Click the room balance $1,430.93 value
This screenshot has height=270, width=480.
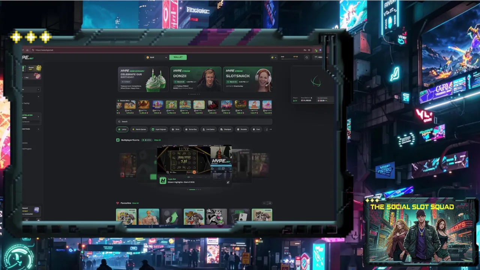[307, 100]
